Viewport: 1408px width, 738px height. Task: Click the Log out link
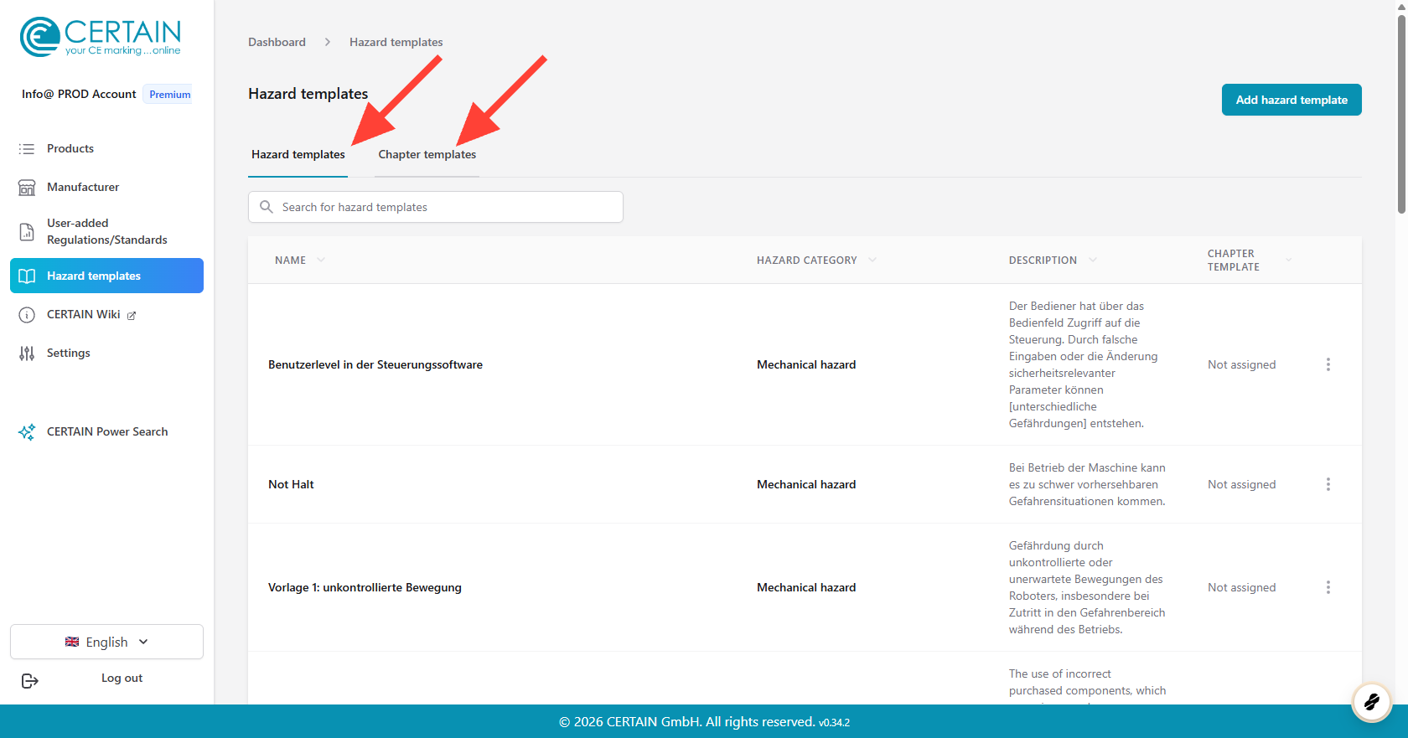click(122, 679)
